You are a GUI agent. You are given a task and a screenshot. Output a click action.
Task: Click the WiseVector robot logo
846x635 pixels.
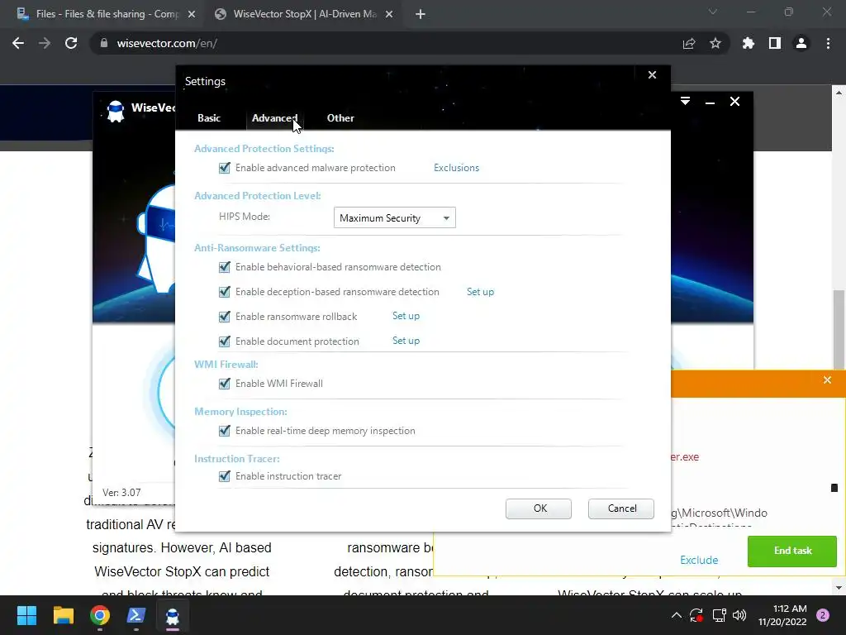coord(116,112)
